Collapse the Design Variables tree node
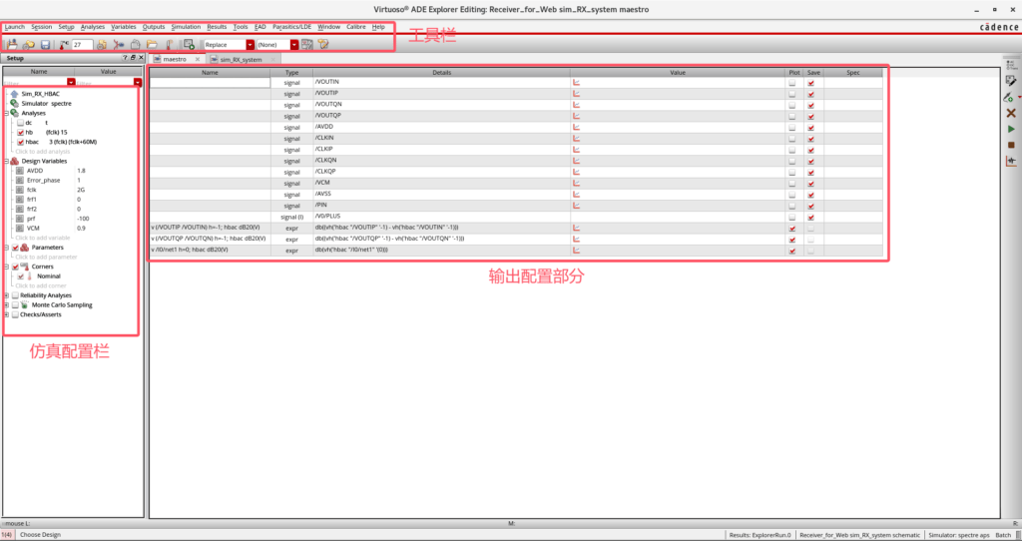1022x541 pixels. click(x=6, y=161)
